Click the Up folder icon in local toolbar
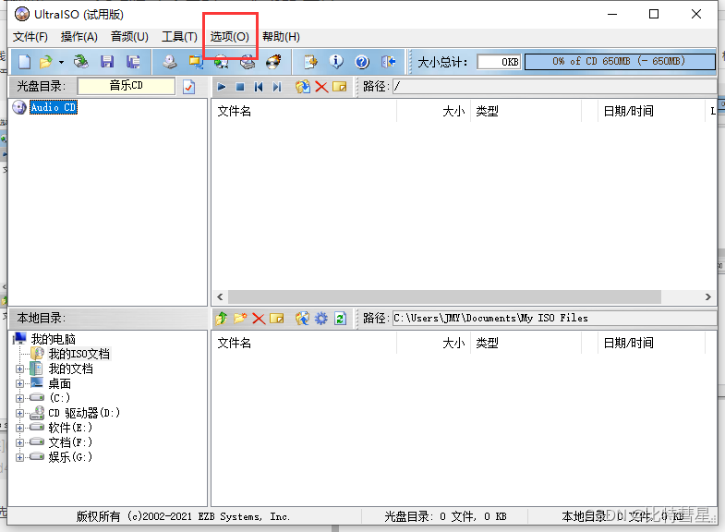The height and width of the screenshot is (532, 725). (222, 319)
